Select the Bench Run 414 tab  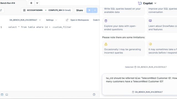8,3
